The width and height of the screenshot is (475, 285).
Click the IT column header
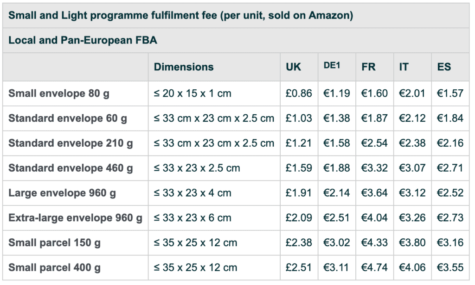click(404, 67)
